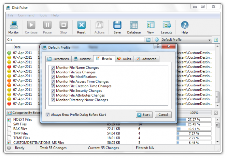
Task: Click the X button beside the 100% bar
Action: point(215,113)
